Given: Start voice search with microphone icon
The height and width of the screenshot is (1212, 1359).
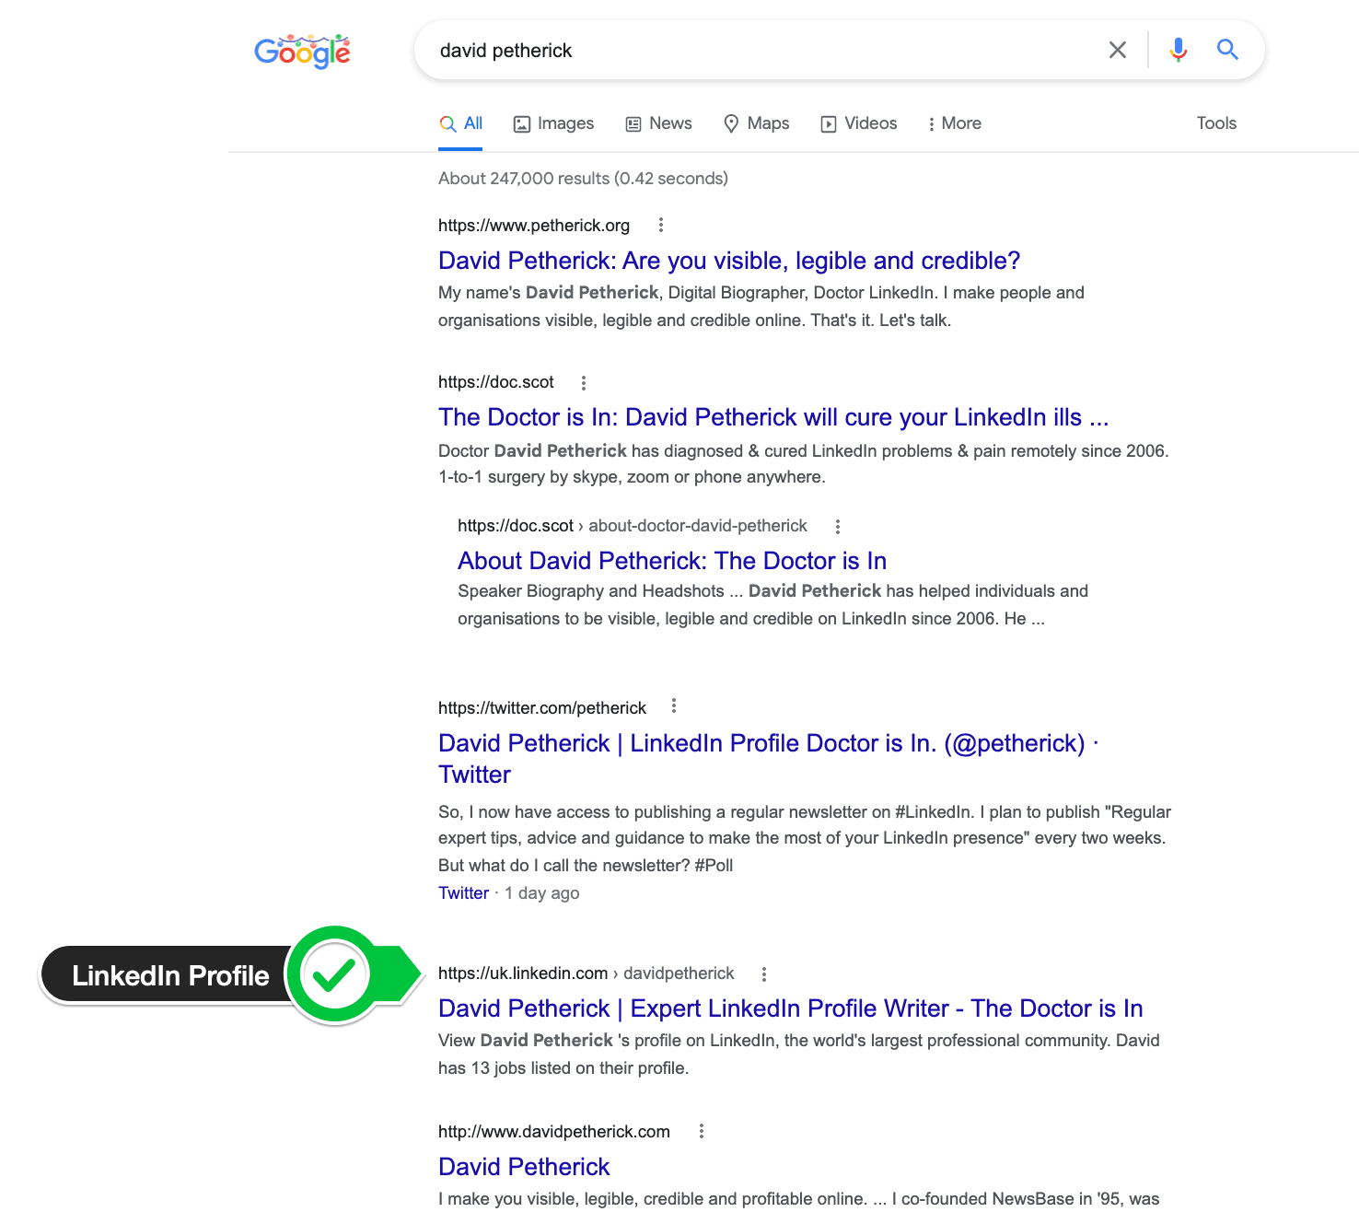Looking at the screenshot, I should point(1178,50).
